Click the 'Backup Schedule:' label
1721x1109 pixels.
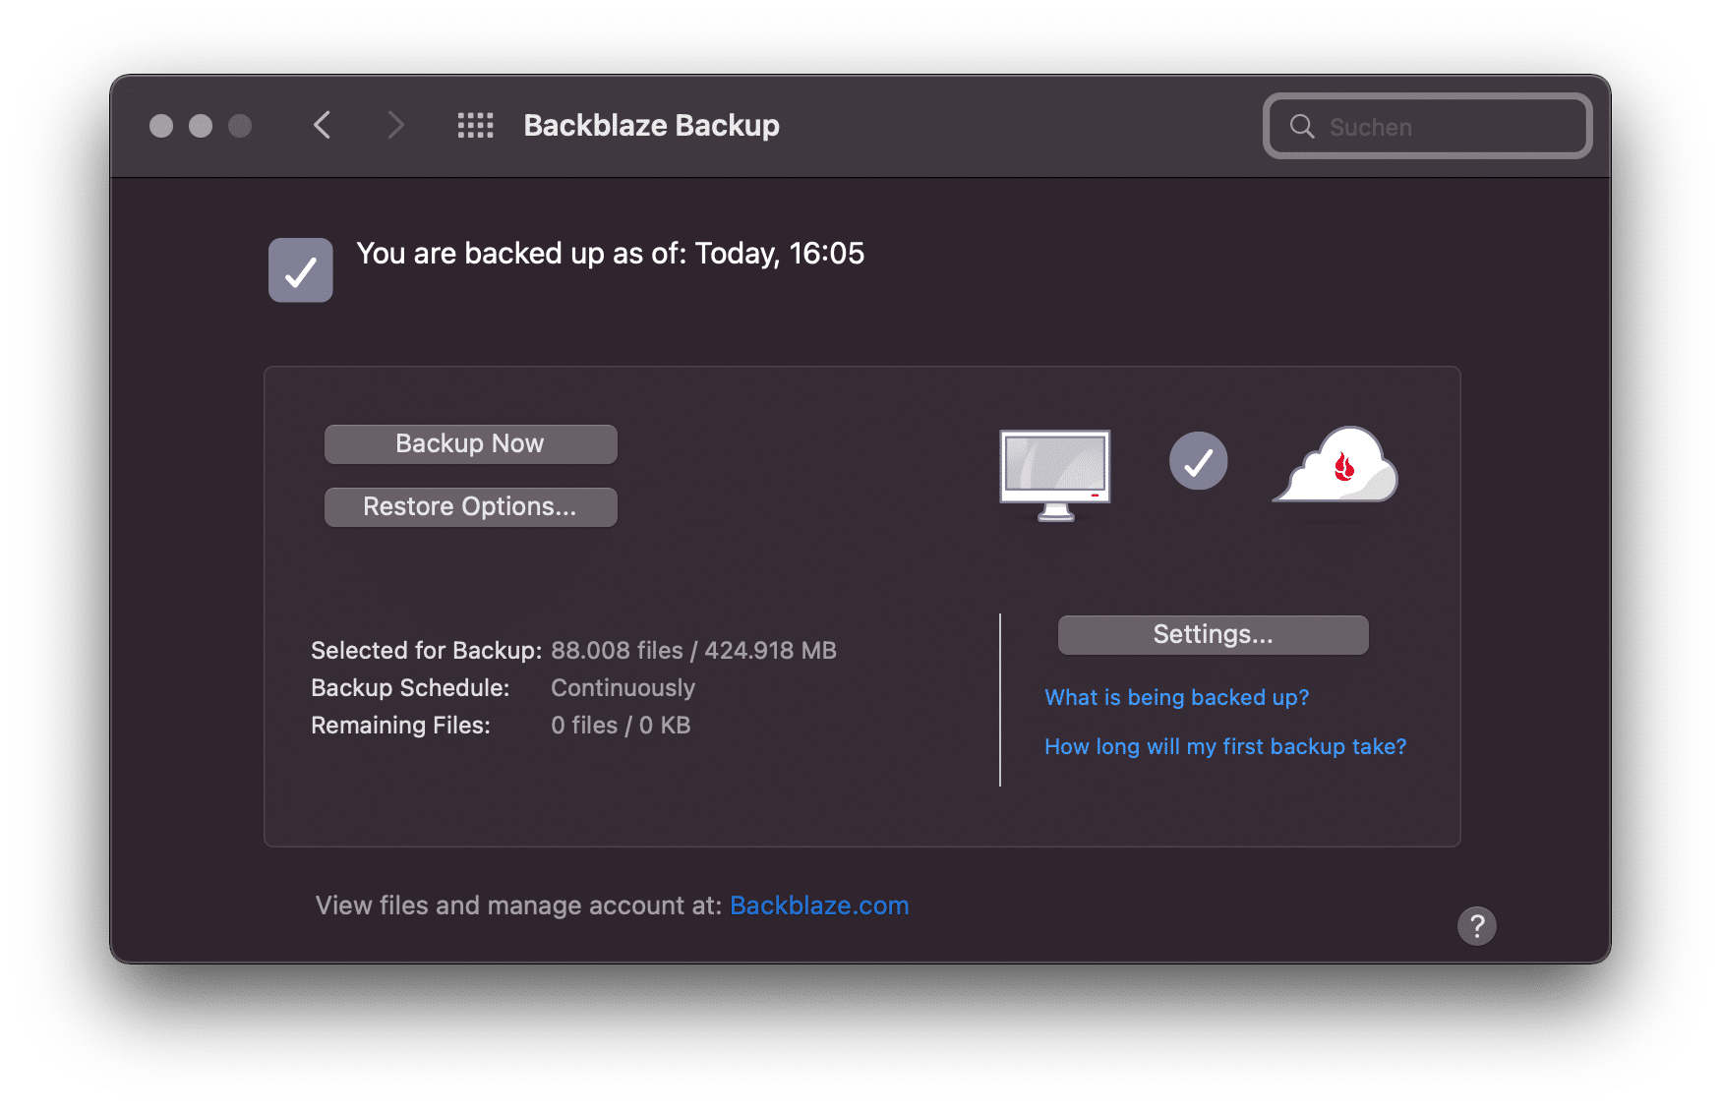tap(410, 687)
